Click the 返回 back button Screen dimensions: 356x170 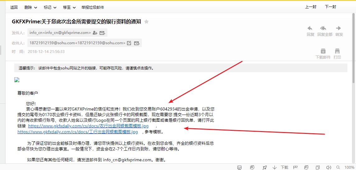coord(14,7)
